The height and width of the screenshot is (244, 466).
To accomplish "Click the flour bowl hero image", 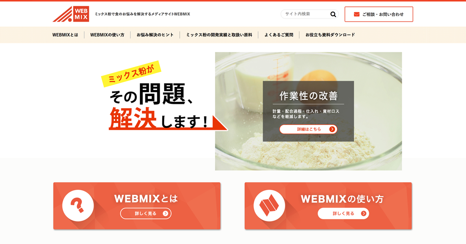I will pyautogui.click(x=308, y=111).
